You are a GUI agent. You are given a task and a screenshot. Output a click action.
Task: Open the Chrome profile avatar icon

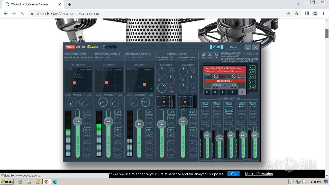click(315, 13)
